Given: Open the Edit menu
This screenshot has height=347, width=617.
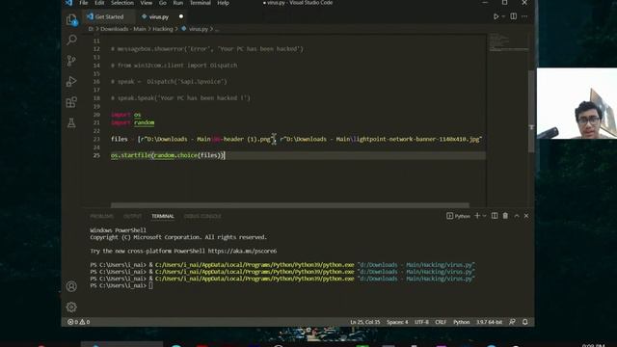Looking at the screenshot, I should pos(99,3).
